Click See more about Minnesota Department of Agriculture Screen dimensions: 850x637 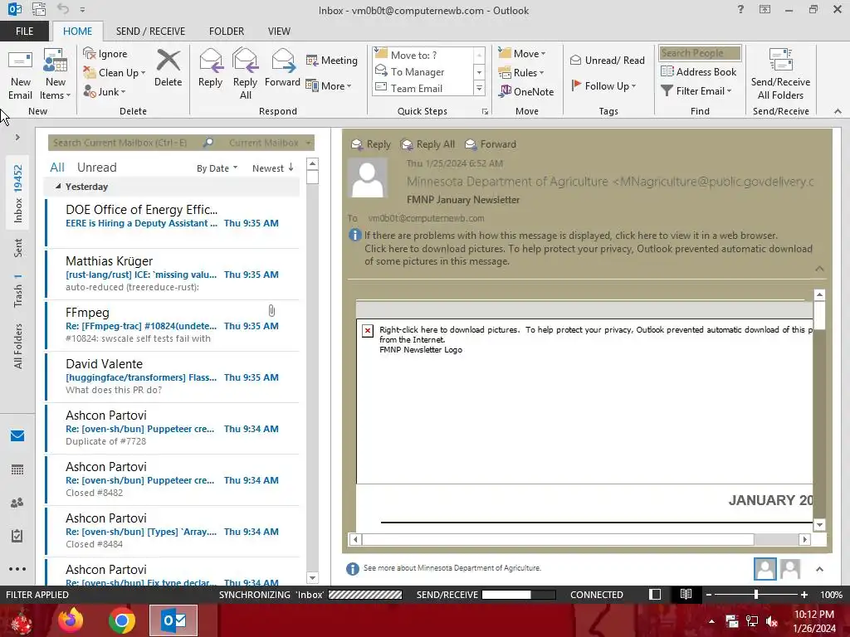(x=452, y=567)
